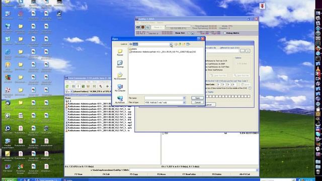Click the Name column header in Total Commander
This screenshot has width=322, height=181.
[x=68, y=99]
